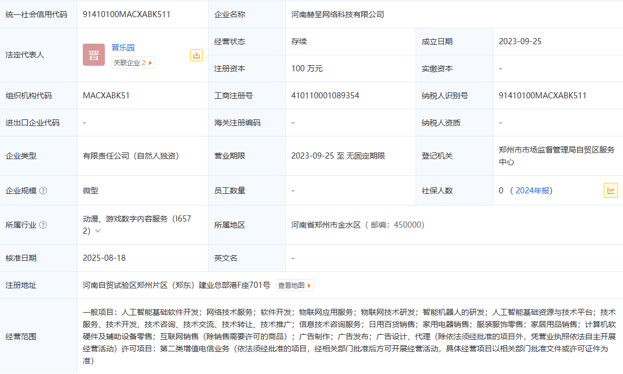Click the registered address text

tap(177, 286)
